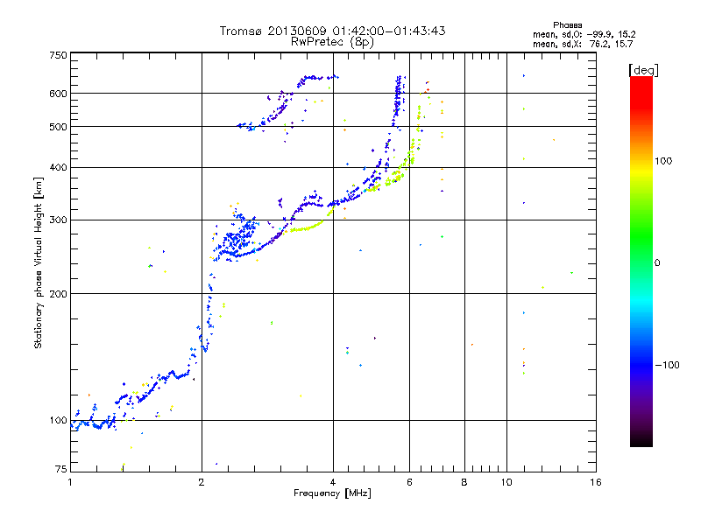Click the colorbar label '0'
The width and height of the screenshot is (701, 525).
657,263
